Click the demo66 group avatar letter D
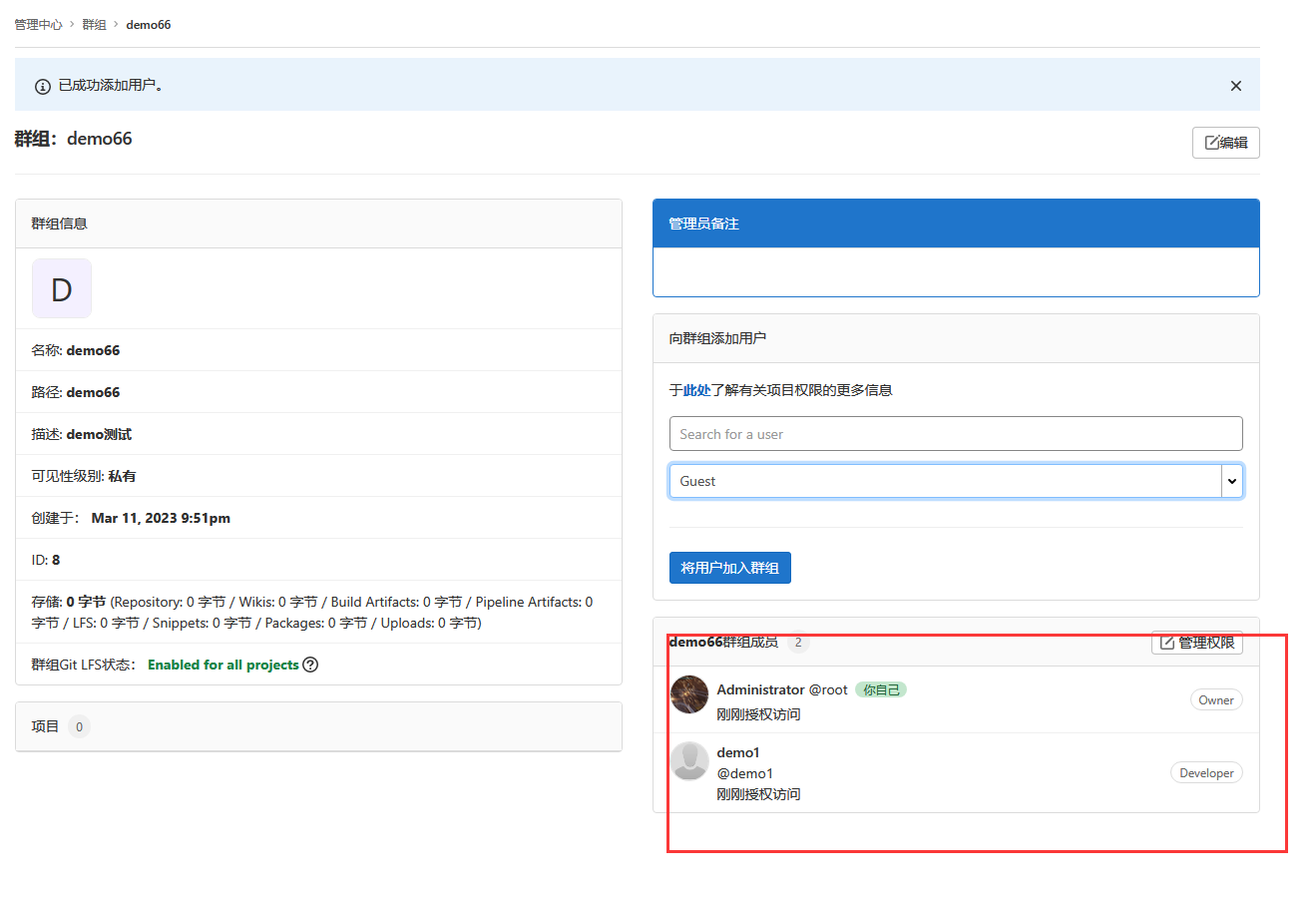 [61, 288]
